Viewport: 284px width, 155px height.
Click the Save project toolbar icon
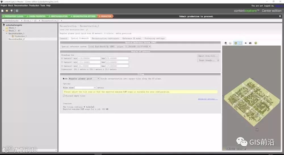point(11,11)
